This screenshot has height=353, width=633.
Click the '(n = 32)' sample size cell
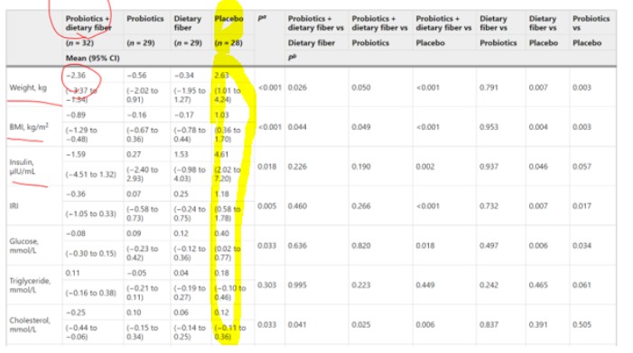[79, 42]
